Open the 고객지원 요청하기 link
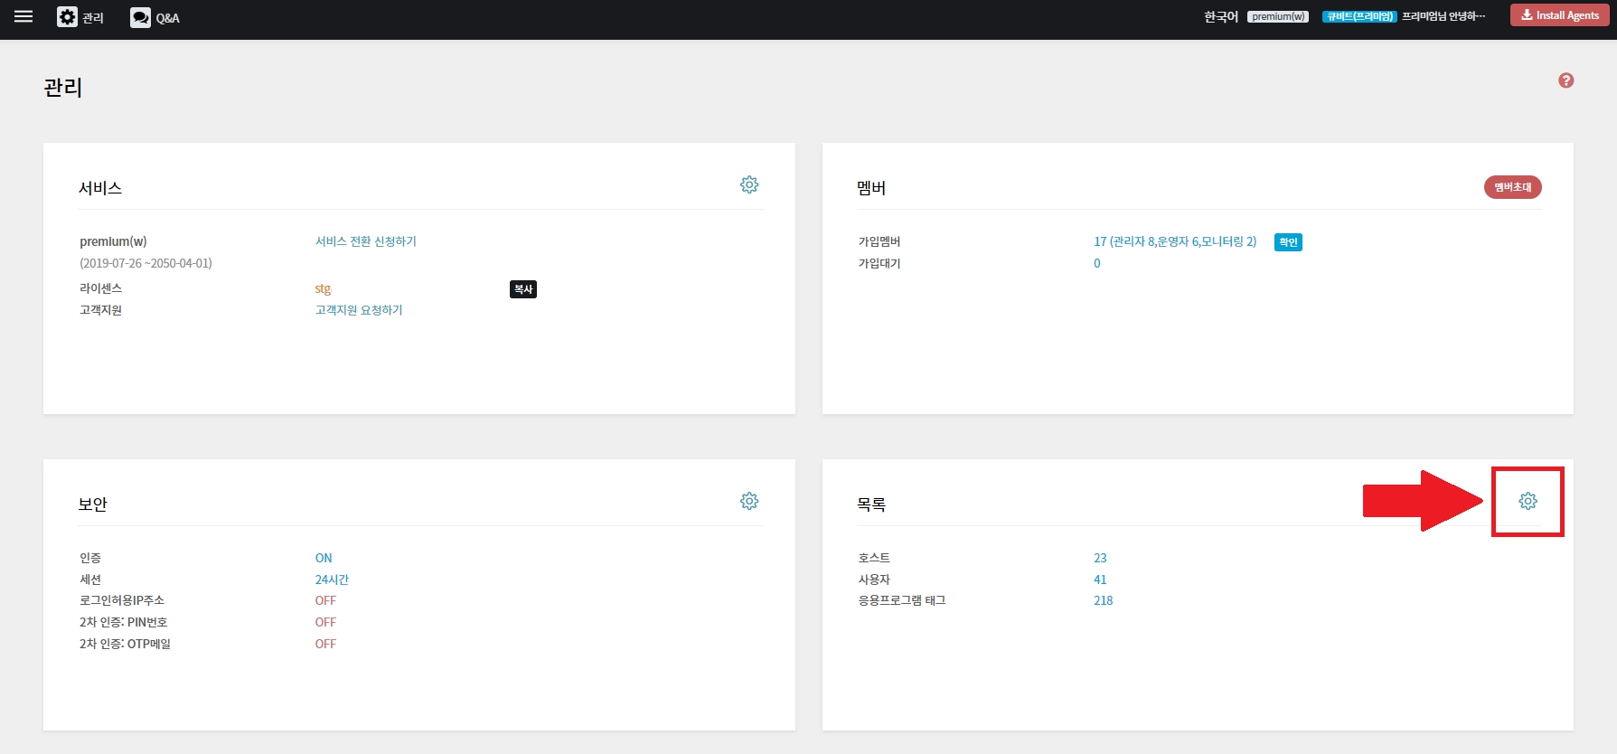Screen dimensions: 1617x754 pyautogui.click(x=359, y=310)
